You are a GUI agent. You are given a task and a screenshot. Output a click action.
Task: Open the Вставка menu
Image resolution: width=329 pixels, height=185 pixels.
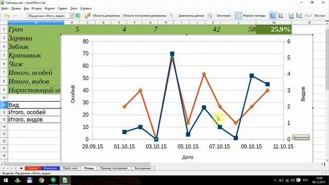click(36, 8)
